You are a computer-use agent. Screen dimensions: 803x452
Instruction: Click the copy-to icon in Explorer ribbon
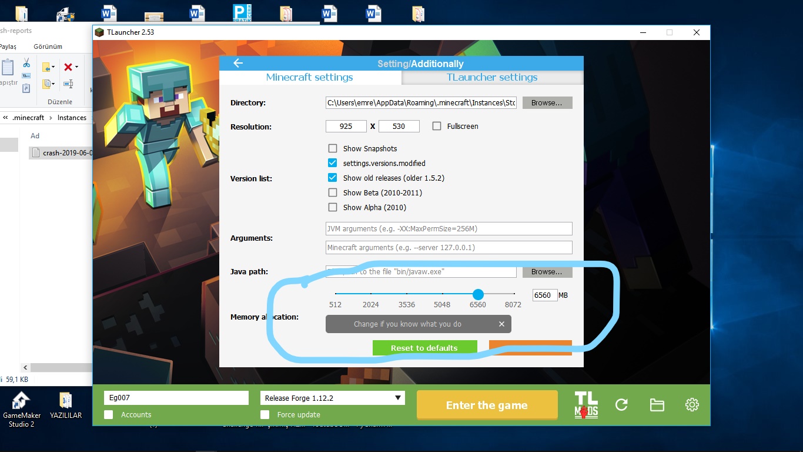[x=47, y=84]
